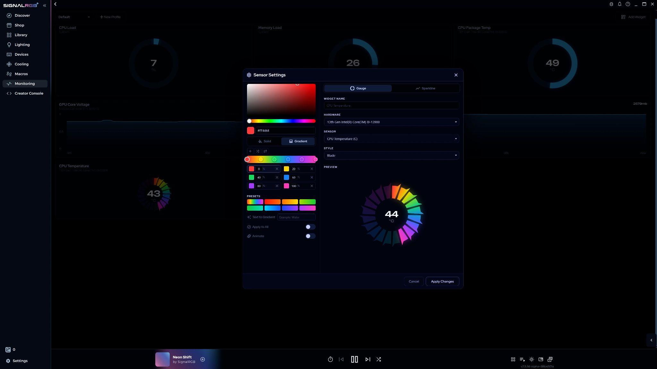The image size is (657, 369).
Task: Go to Library in the sidebar
Action: tap(21, 35)
